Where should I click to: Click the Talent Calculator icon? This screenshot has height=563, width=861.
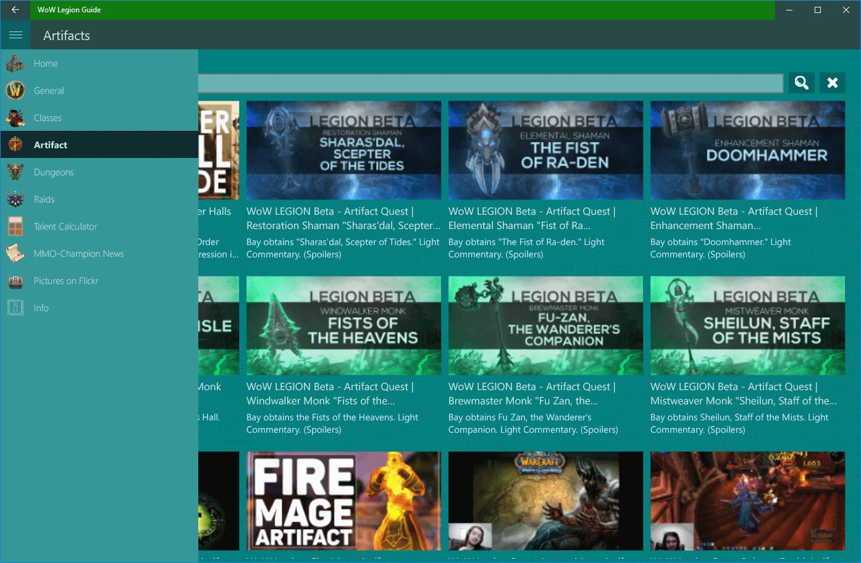(15, 227)
